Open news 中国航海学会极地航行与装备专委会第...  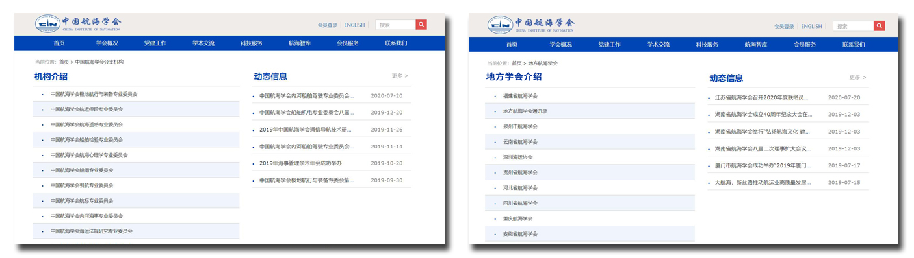[306, 180]
